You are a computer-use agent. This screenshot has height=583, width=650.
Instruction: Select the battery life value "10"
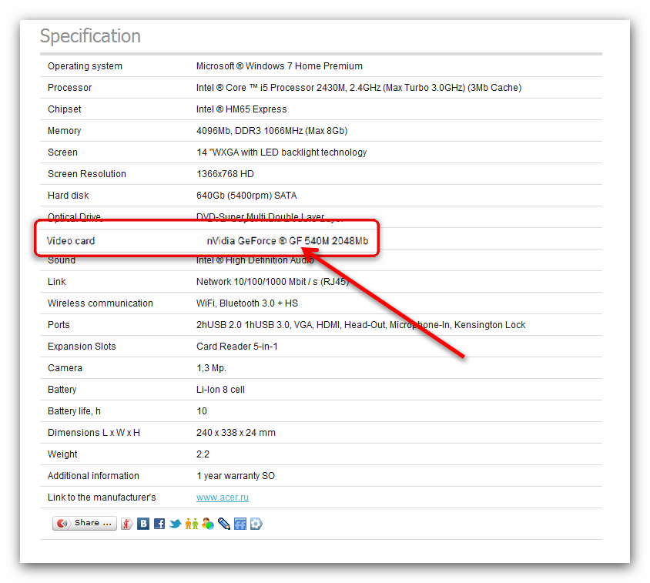(202, 411)
